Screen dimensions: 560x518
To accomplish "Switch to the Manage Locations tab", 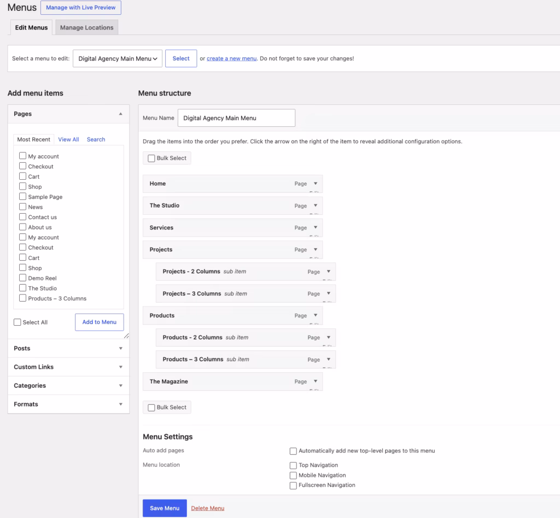I will (87, 27).
